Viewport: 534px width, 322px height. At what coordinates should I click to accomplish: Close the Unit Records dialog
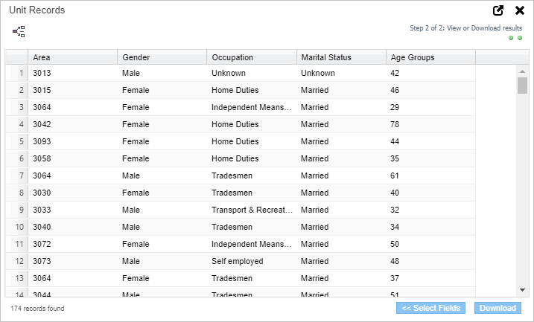(520, 10)
